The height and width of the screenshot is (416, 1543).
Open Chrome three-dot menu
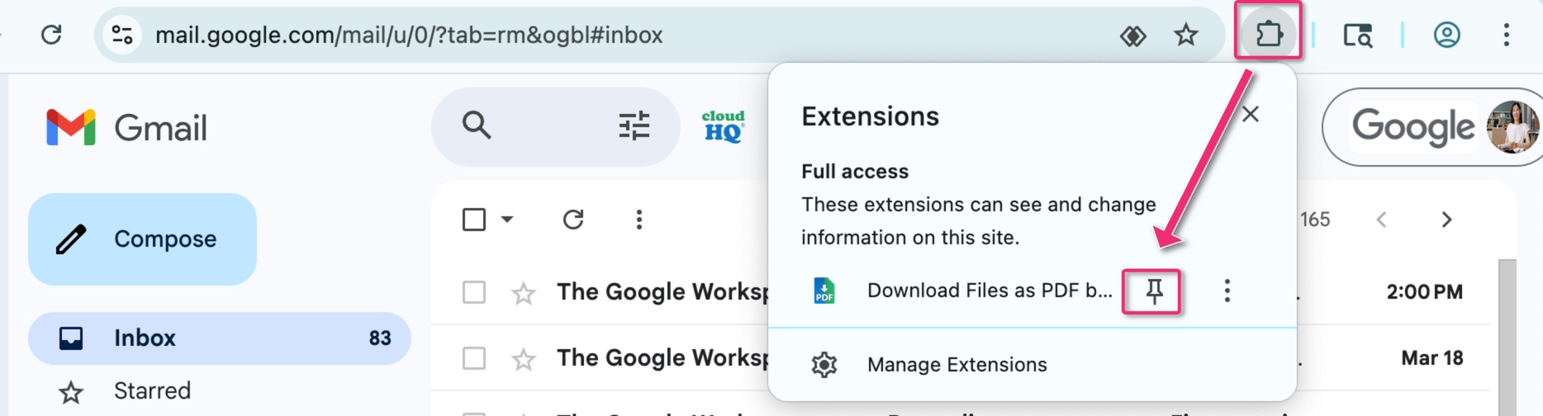1506,35
